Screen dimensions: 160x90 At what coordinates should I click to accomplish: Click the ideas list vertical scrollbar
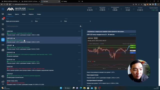tap(82, 33)
